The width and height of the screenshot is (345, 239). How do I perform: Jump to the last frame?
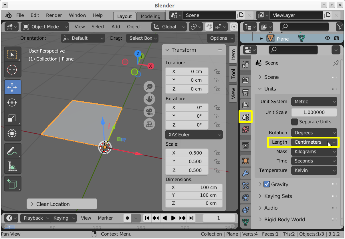192,218
